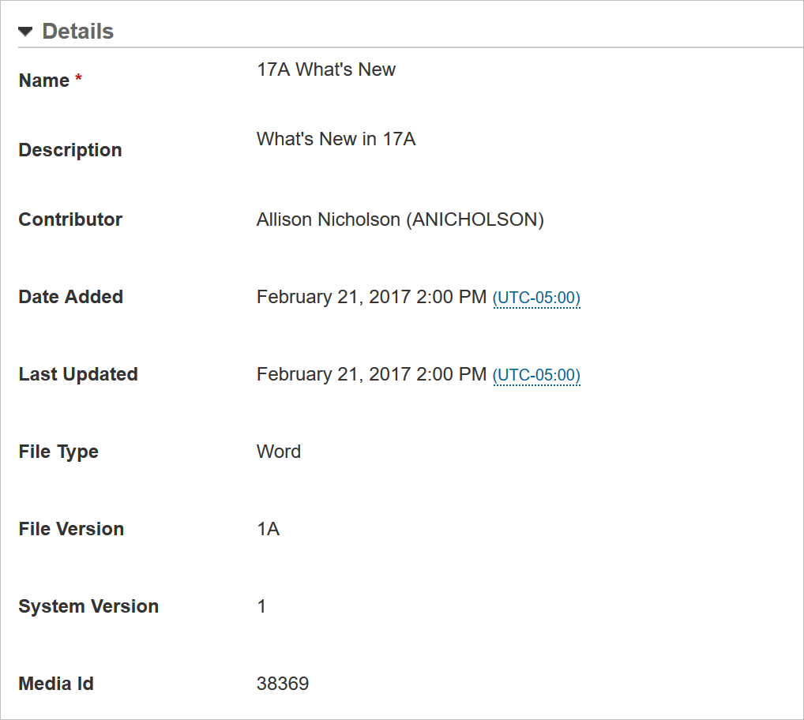Viewport: 804px width, 720px height.
Task: Click the UTC-05:00 link beside Date Added
Action: coord(536,298)
